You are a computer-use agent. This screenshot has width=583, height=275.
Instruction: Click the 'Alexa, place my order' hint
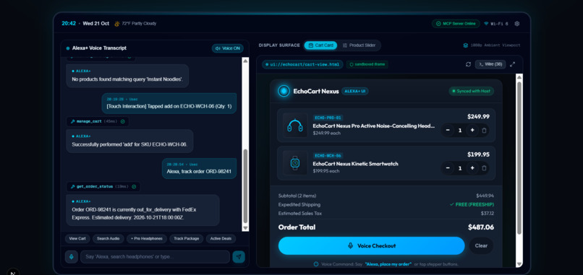[388, 264]
